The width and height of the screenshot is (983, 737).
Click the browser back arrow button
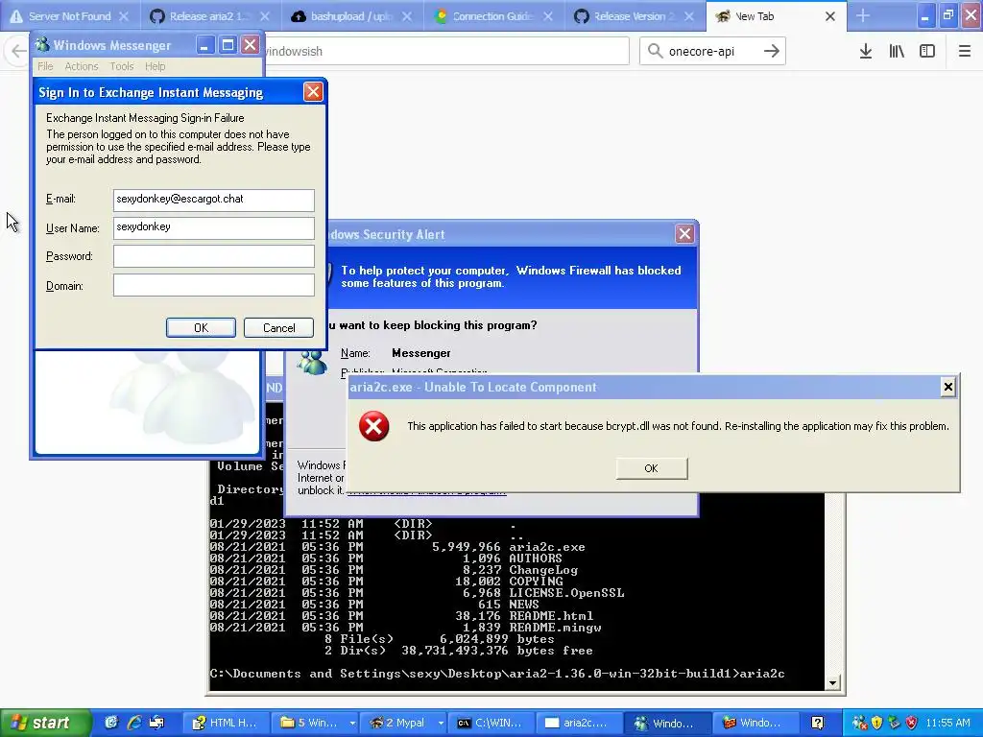click(18, 52)
